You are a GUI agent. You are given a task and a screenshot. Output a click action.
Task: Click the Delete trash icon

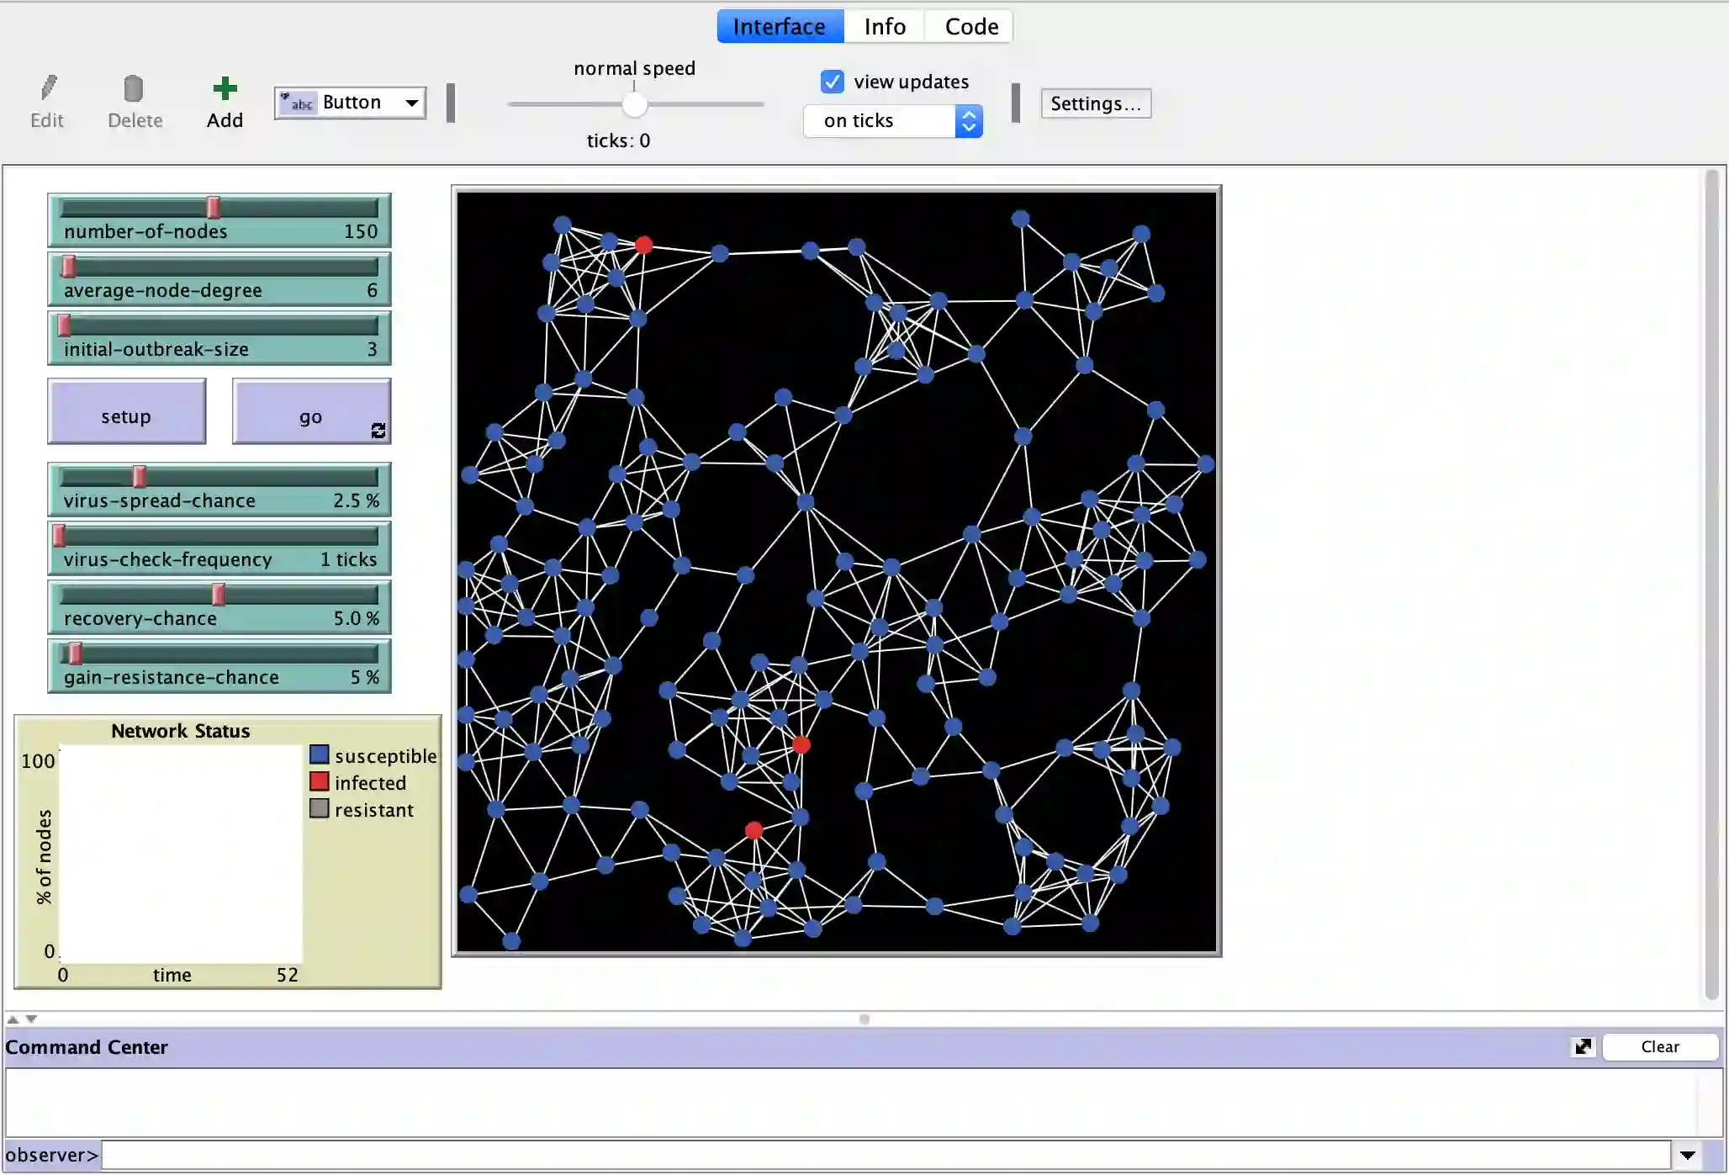click(x=133, y=88)
